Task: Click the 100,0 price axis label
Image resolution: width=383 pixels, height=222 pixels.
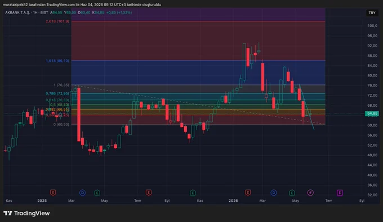Action: coord(372,26)
